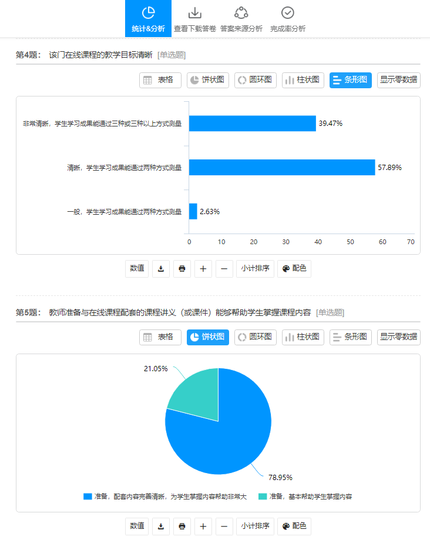Click 小计排序 under question 4 chart
Image resolution: width=430 pixels, height=543 pixels.
coord(254,268)
